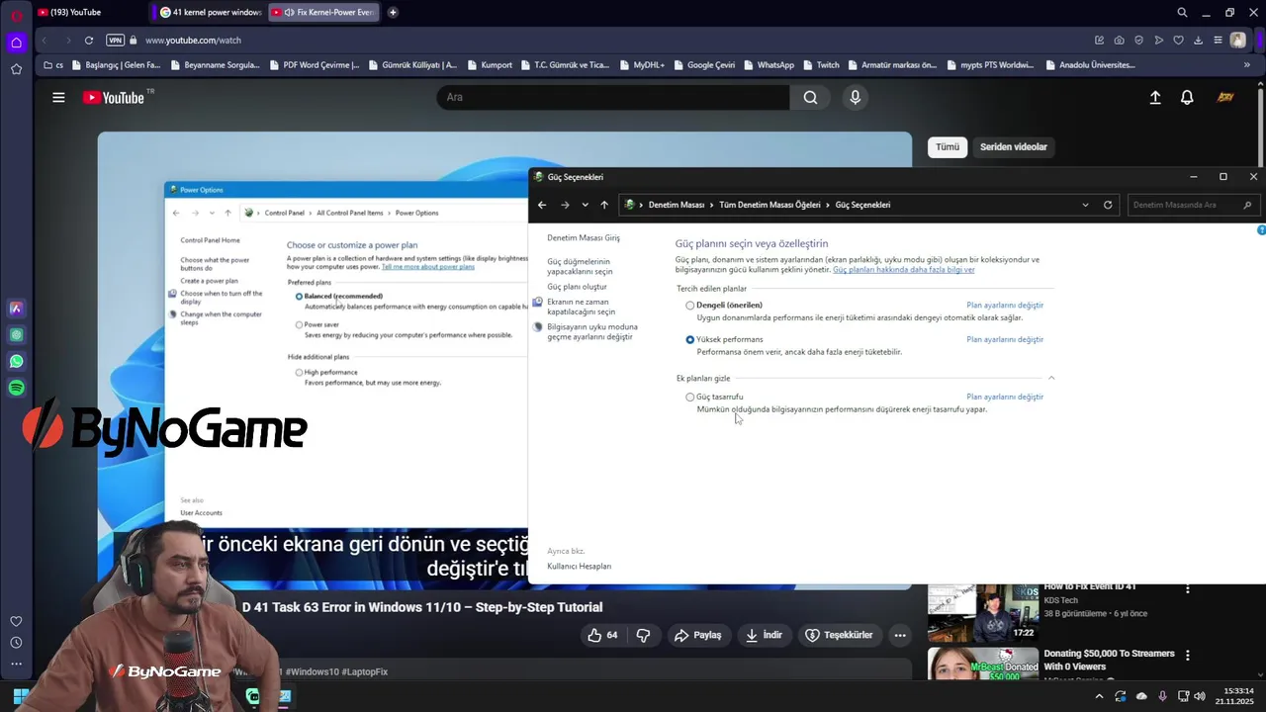Open Güç planları hakkında daha fazla bilgi link

point(904,270)
